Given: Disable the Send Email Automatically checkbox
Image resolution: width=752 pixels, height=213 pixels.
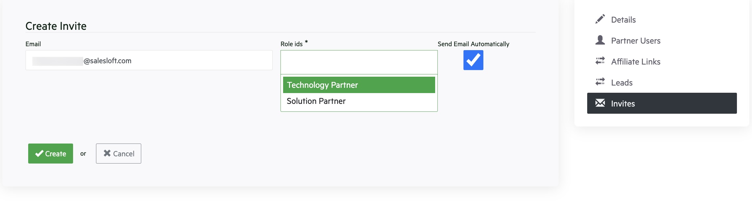Looking at the screenshot, I should 473,60.
